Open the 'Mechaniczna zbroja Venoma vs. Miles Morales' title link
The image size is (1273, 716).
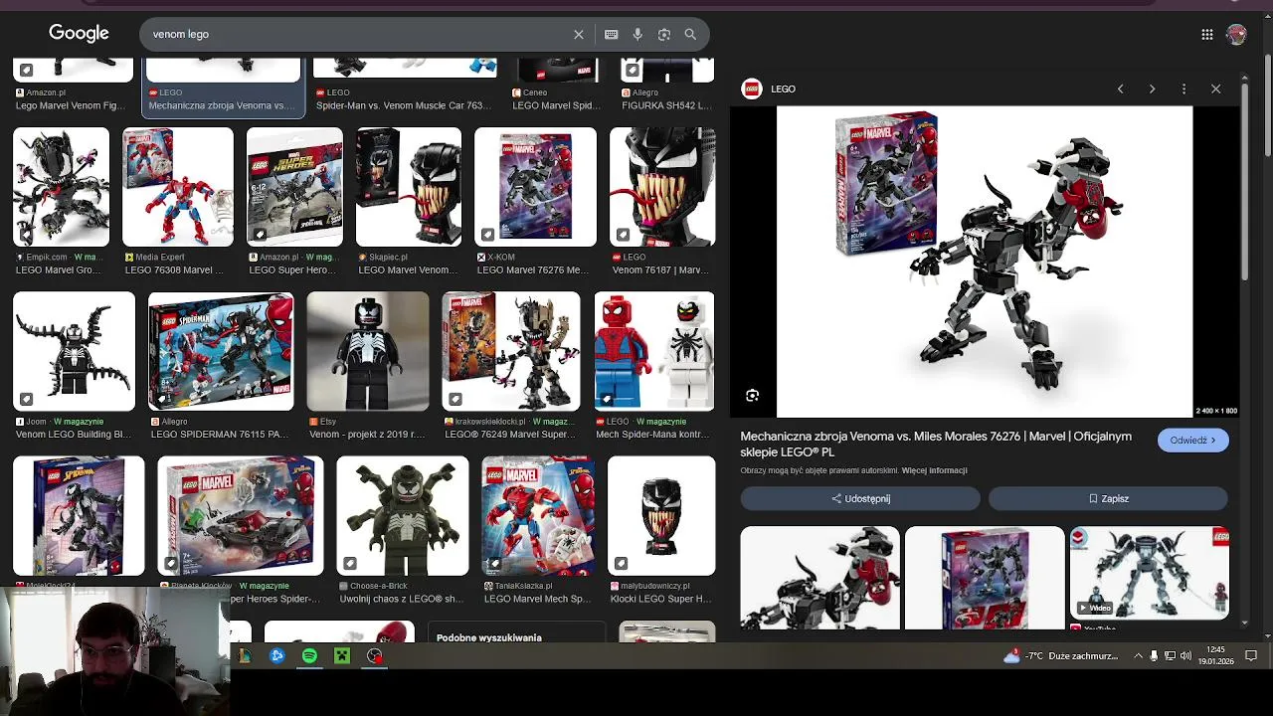(936, 444)
